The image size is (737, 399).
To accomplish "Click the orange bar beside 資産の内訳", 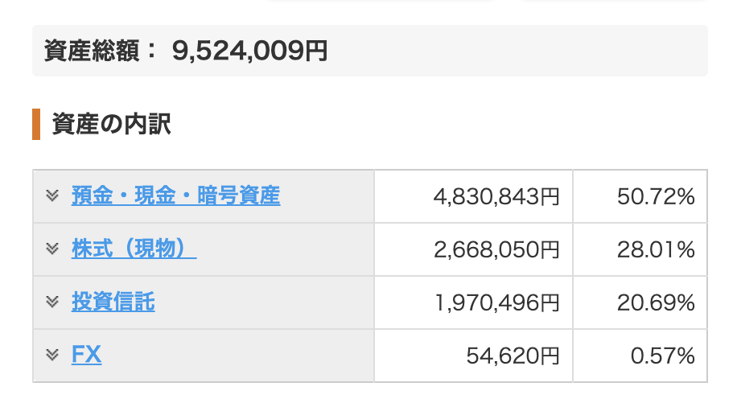I will click(36, 125).
